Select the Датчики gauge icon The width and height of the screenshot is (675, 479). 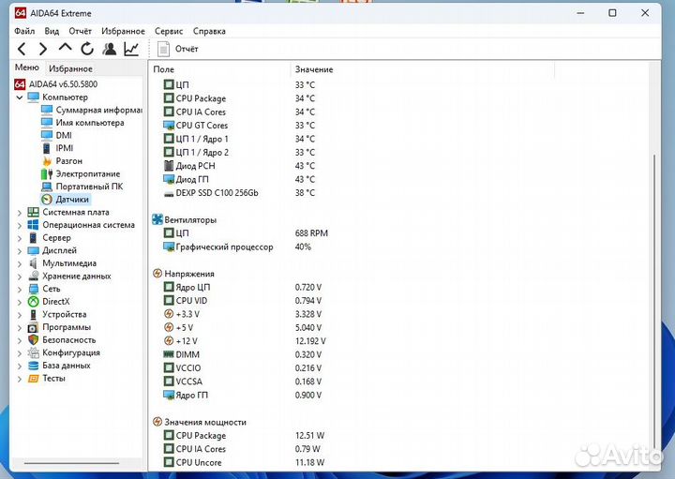pyautogui.click(x=47, y=200)
